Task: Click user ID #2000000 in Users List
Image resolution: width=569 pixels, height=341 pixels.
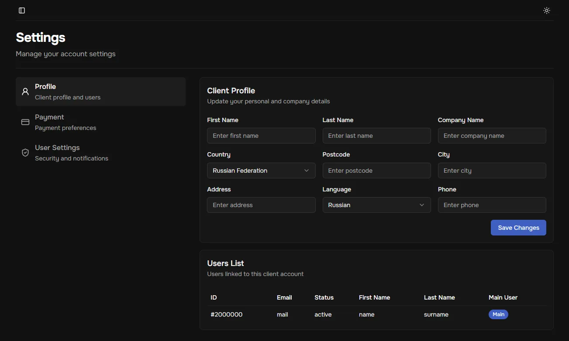Action: point(226,314)
